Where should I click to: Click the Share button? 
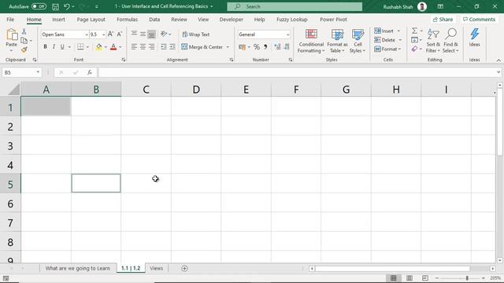(x=443, y=20)
